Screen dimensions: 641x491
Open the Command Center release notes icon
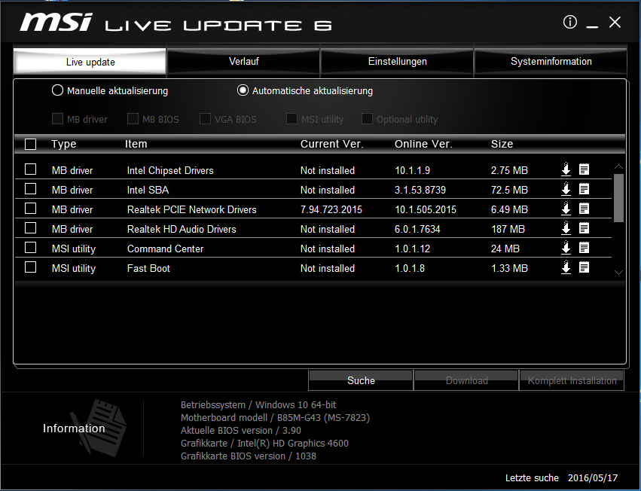click(585, 248)
